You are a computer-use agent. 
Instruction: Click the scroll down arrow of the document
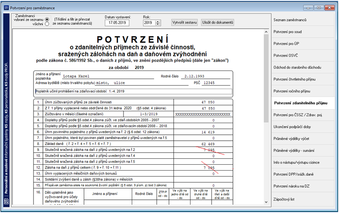pyautogui.click(x=266, y=202)
